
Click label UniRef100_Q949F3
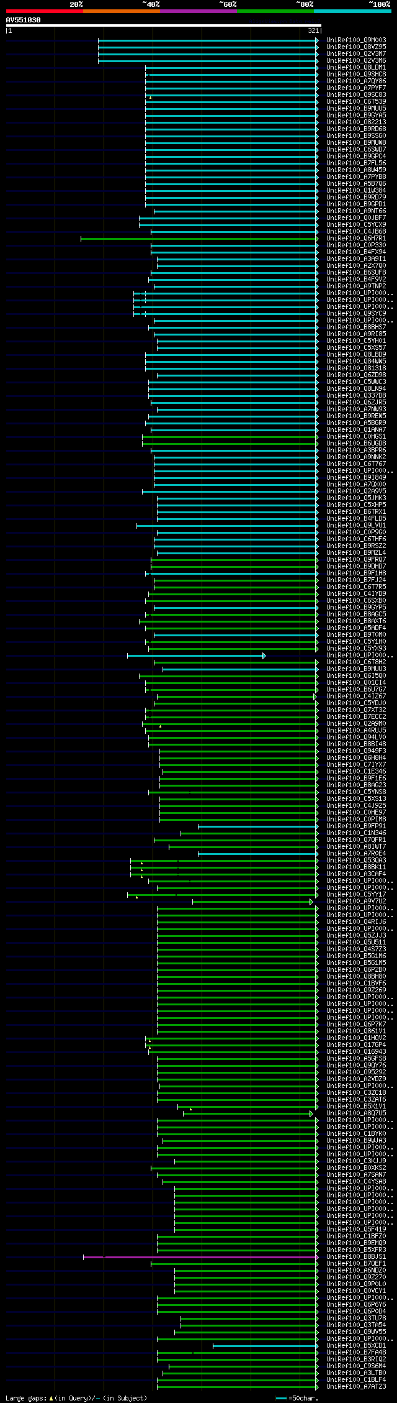(356, 751)
